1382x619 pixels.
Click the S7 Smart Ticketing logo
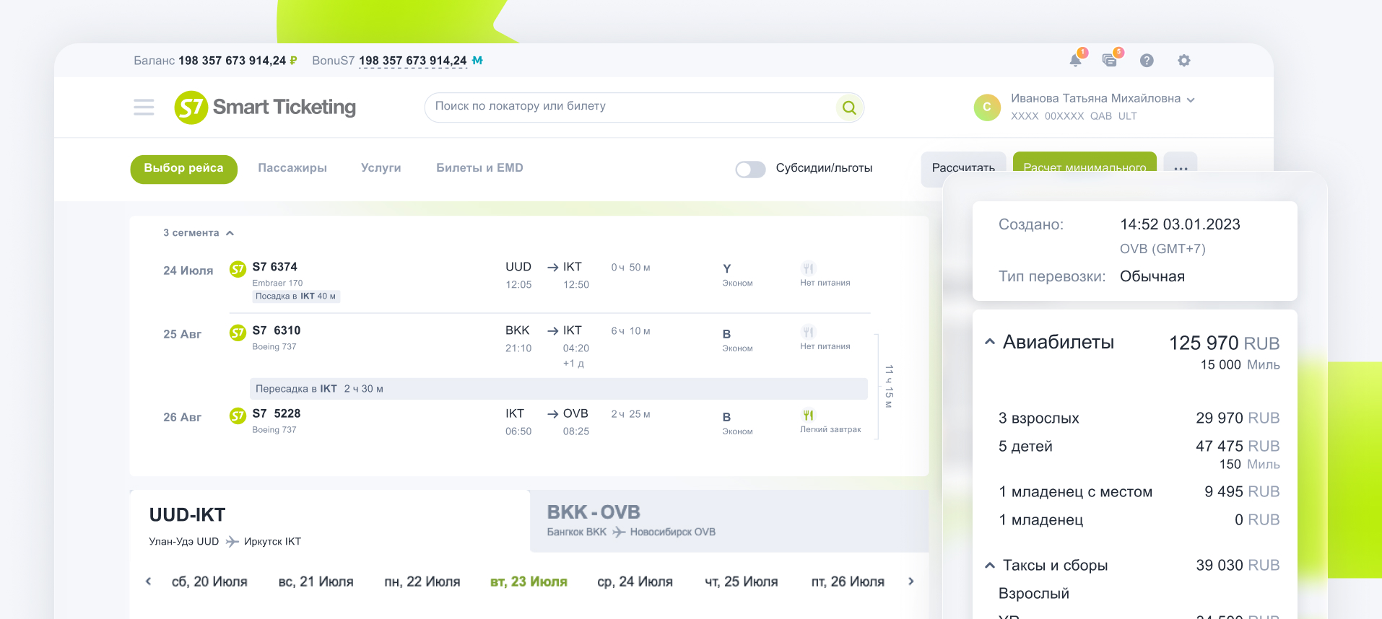point(265,107)
